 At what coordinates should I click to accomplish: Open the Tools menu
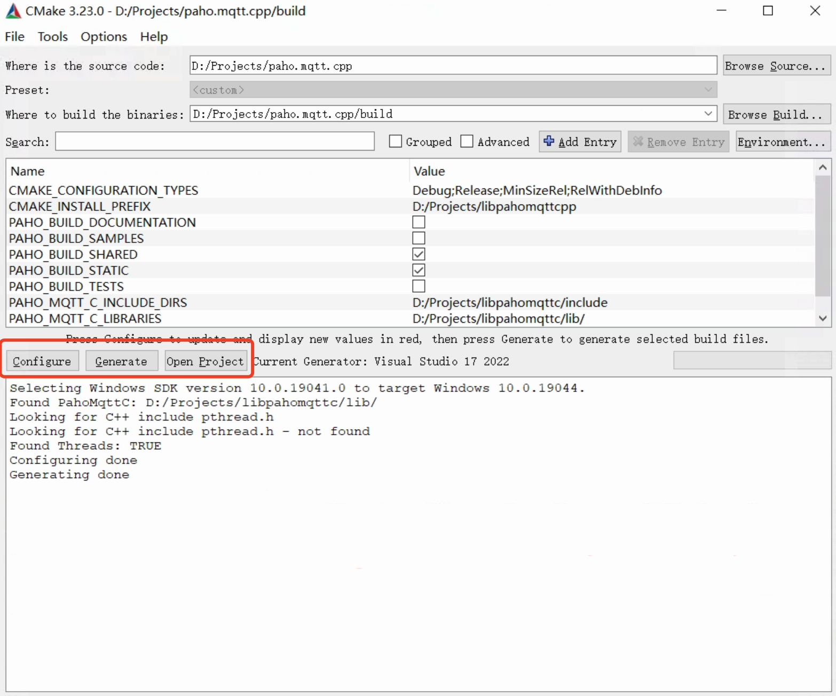pos(52,36)
